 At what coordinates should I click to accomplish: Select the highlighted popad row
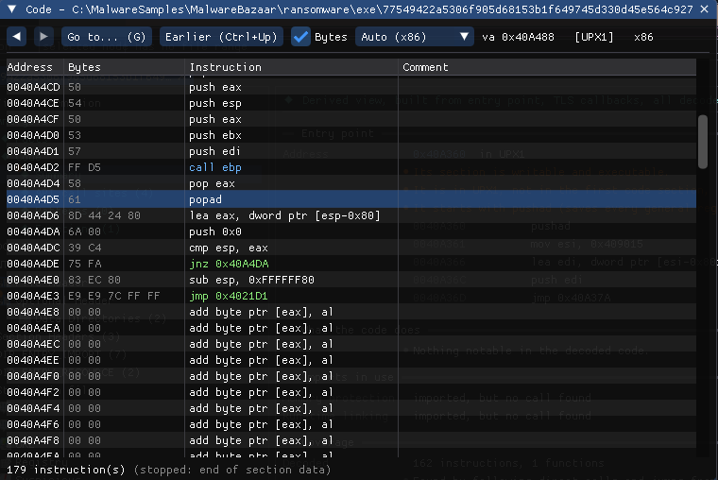[351, 199]
